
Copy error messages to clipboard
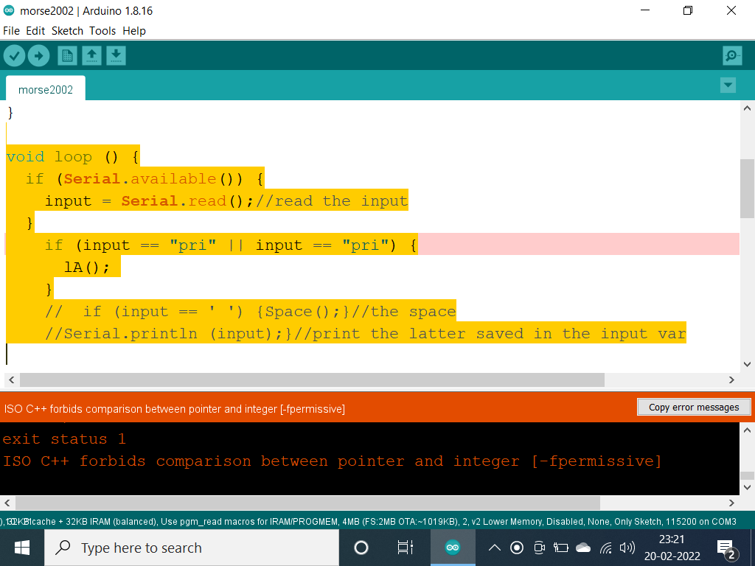click(x=693, y=407)
